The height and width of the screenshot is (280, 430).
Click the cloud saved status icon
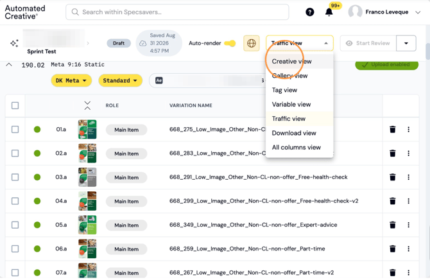(x=142, y=43)
